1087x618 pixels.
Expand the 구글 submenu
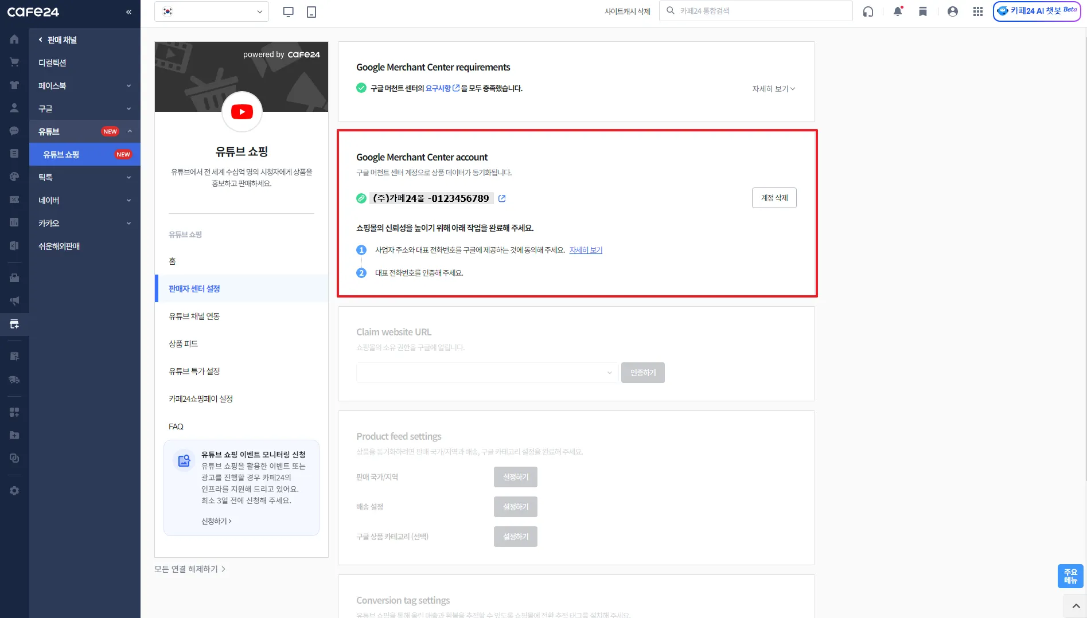coord(85,108)
